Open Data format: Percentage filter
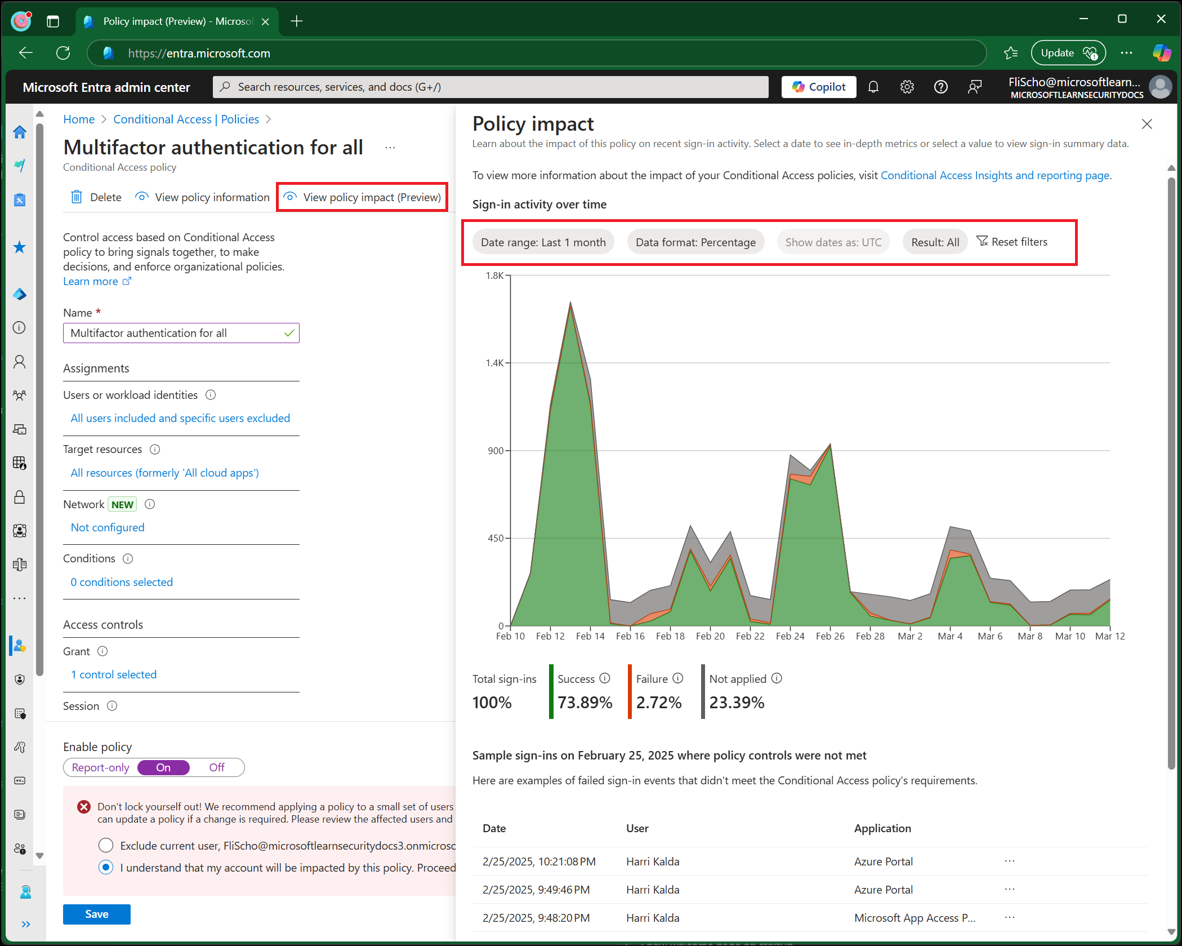Viewport: 1182px width, 946px height. click(695, 242)
